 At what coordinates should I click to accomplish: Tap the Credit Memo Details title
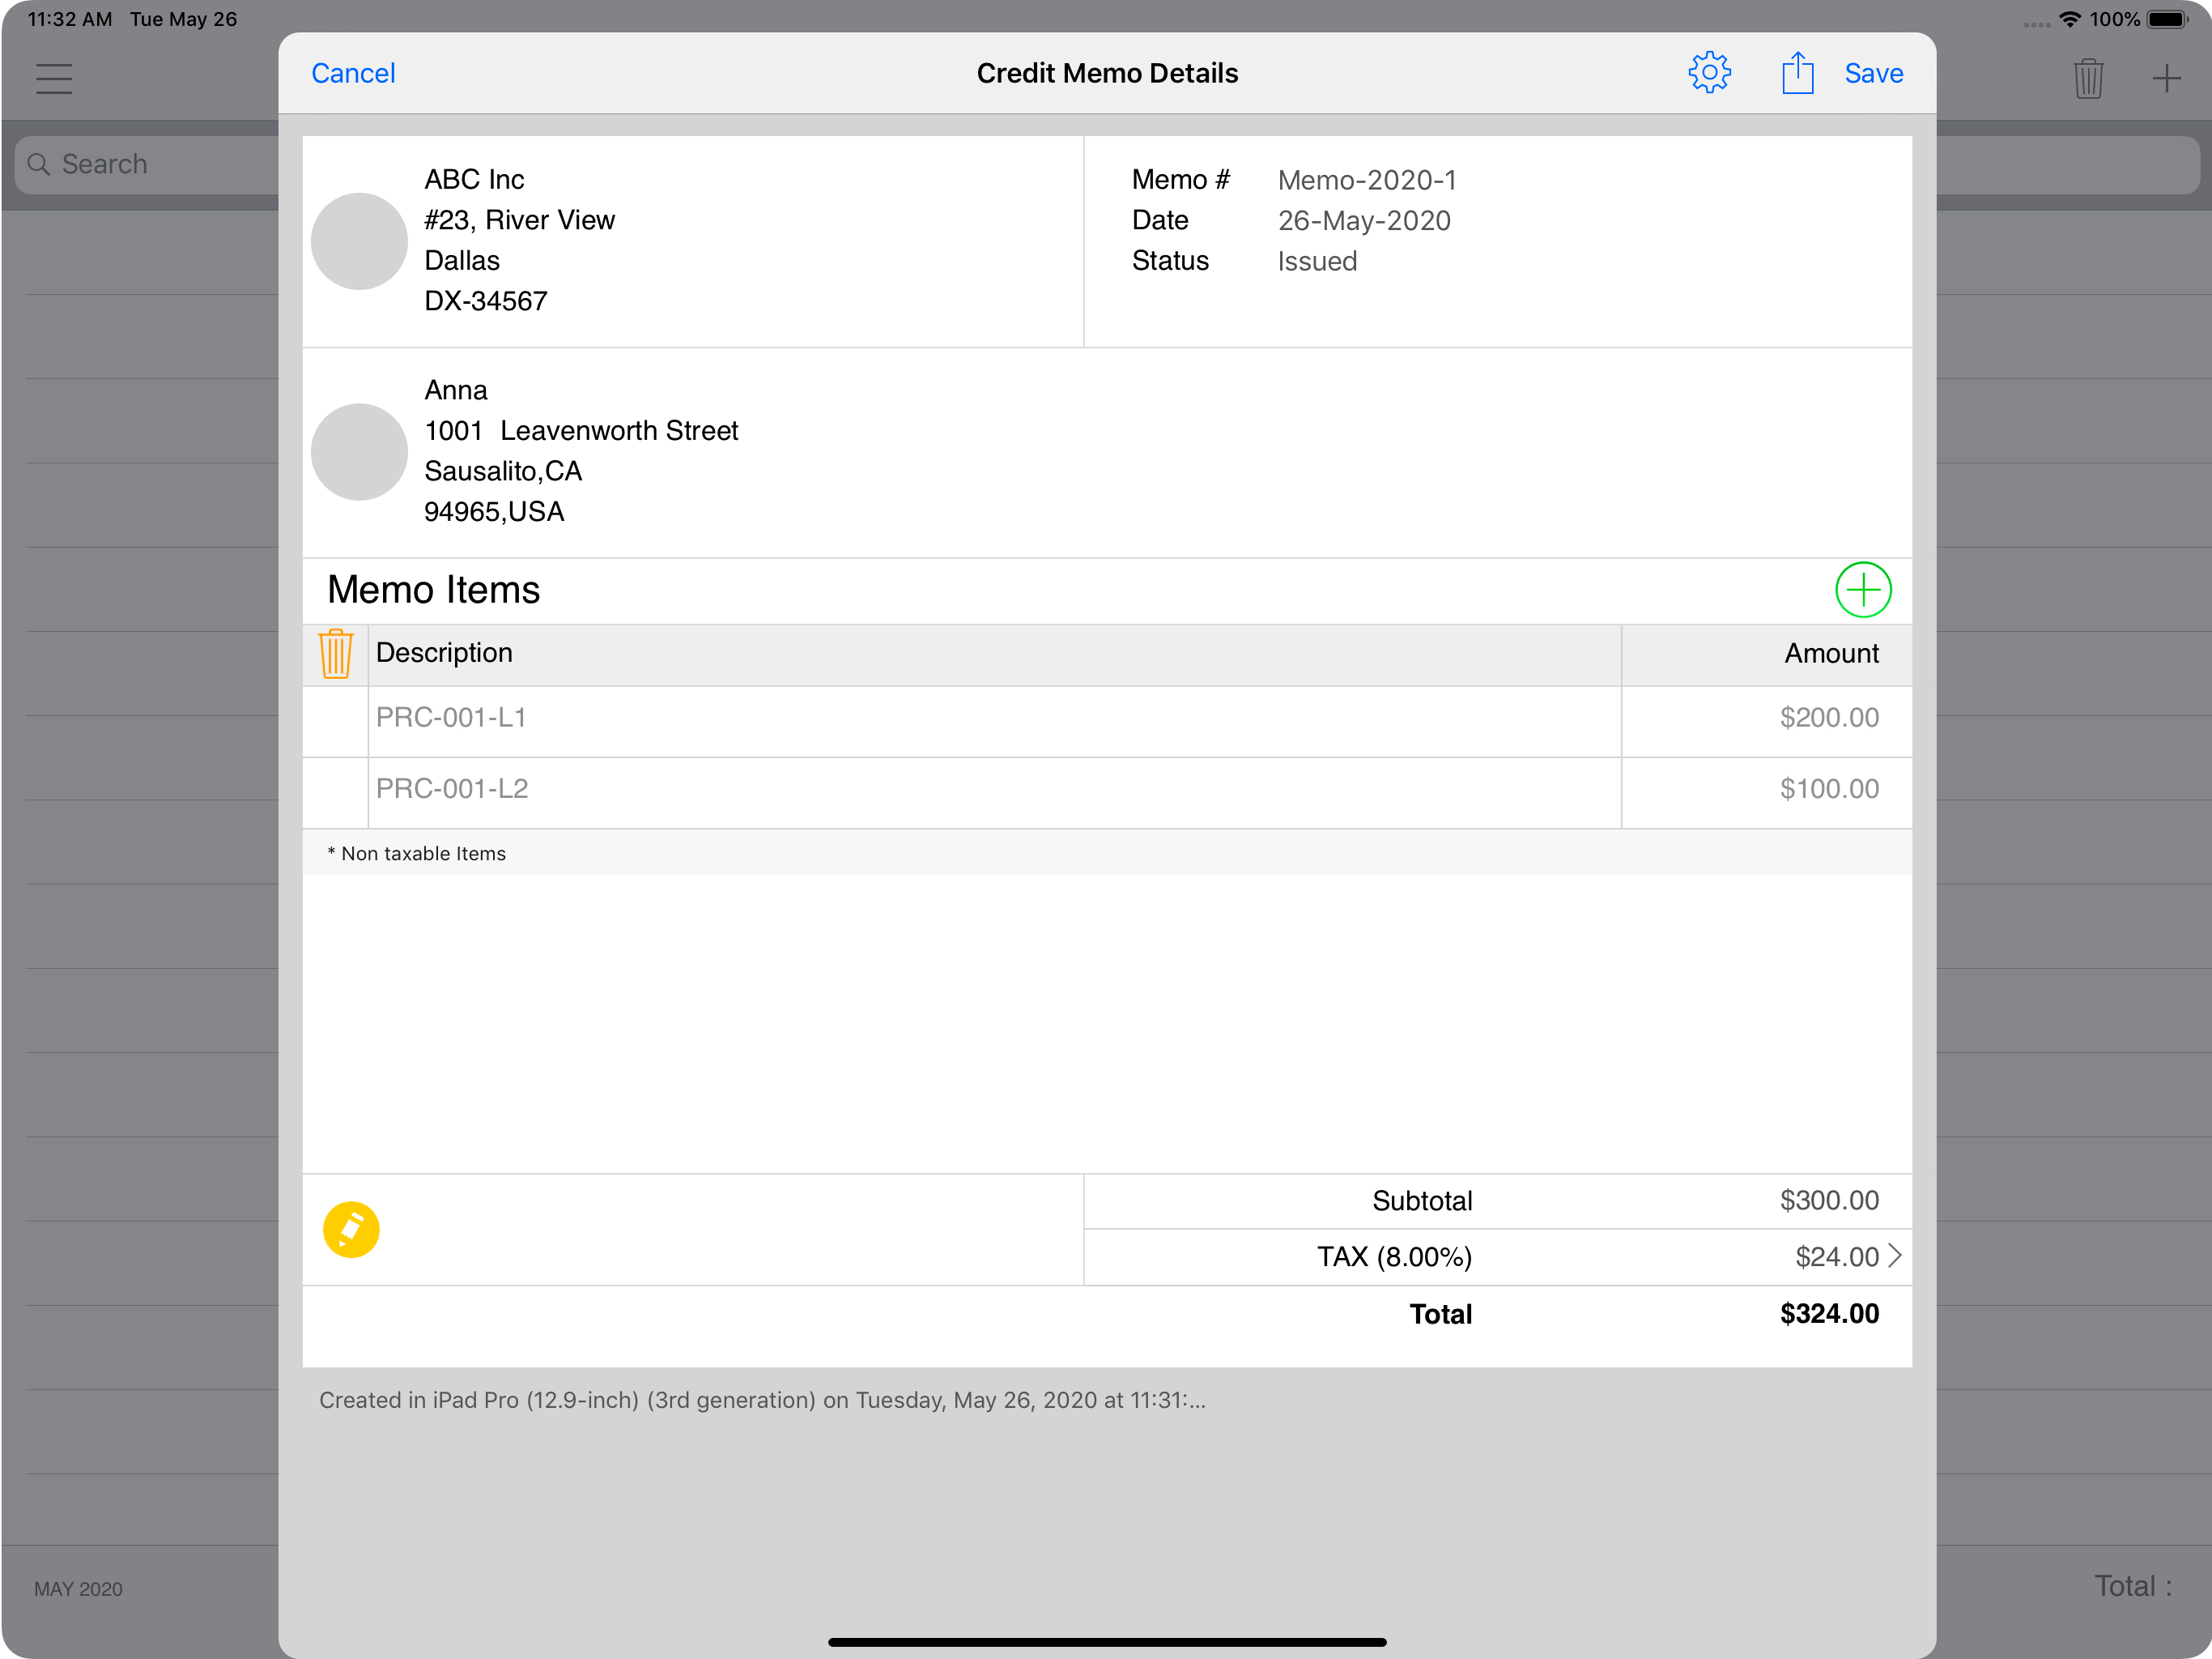1107,73
